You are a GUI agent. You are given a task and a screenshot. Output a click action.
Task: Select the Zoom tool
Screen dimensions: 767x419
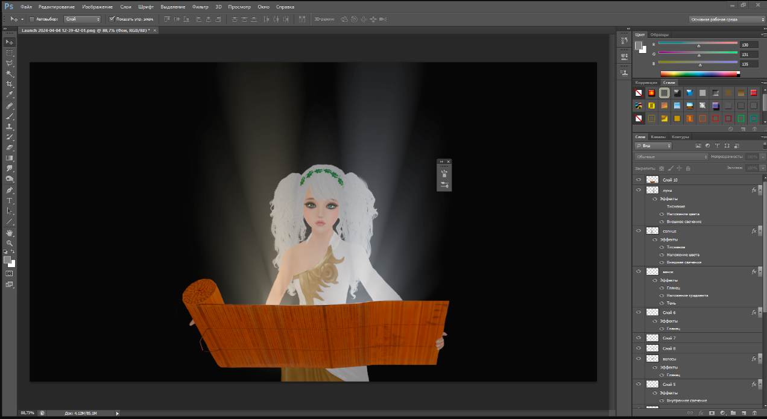pyautogui.click(x=10, y=243)
